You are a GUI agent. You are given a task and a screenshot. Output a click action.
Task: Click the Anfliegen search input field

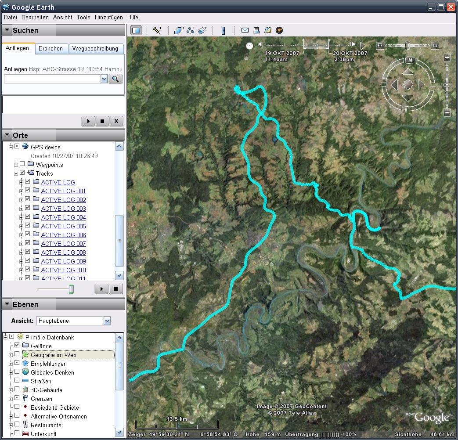52,79
